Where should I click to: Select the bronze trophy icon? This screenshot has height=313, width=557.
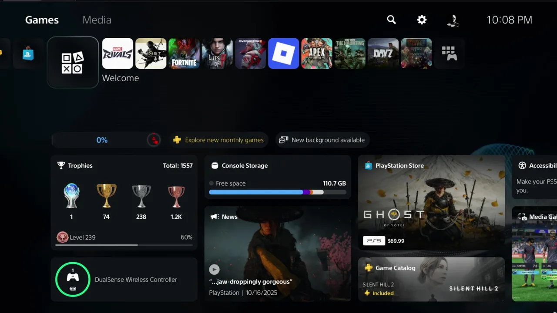tap(176, 197)
